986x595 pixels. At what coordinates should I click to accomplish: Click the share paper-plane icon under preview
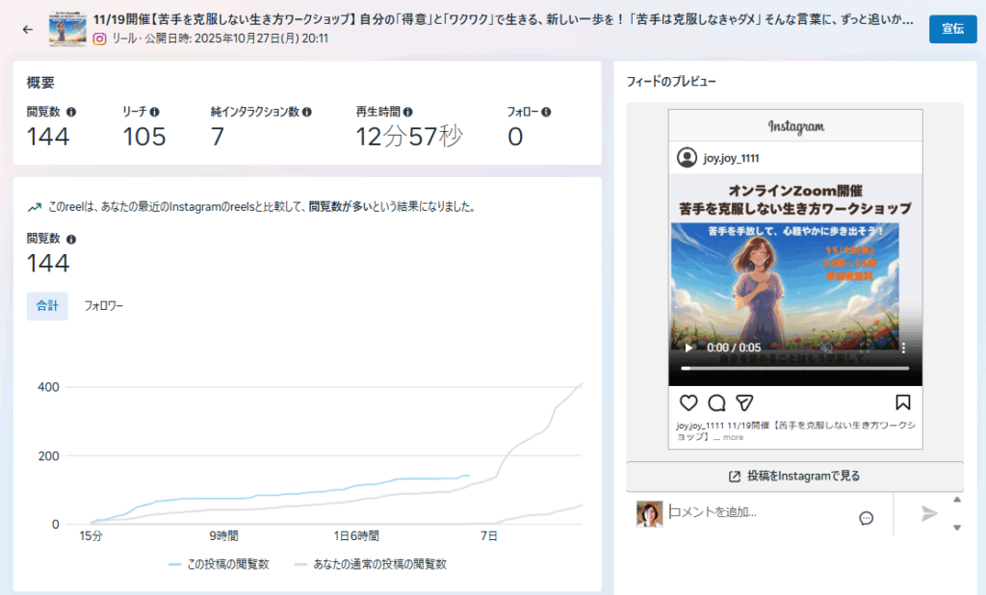[744, 402]
